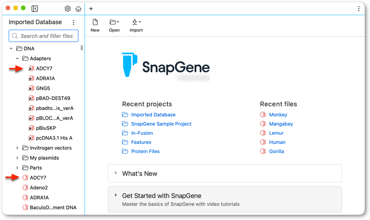This screenshot has width=370, height=220.
Task: Click the Imported Database folder icon in Recent projects
Action: coord(125,115)
